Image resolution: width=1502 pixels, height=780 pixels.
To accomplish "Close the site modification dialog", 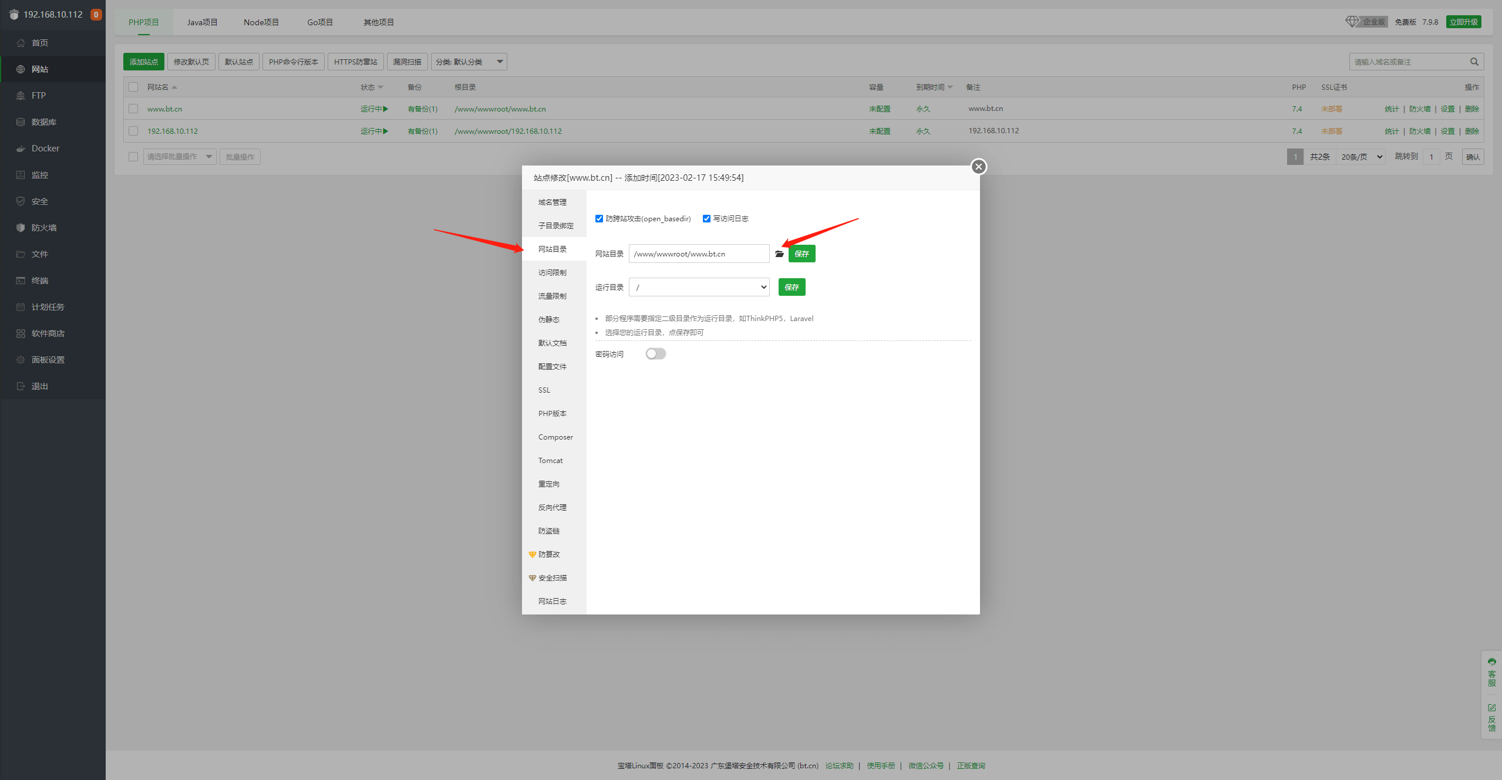I will pos(978,167).
